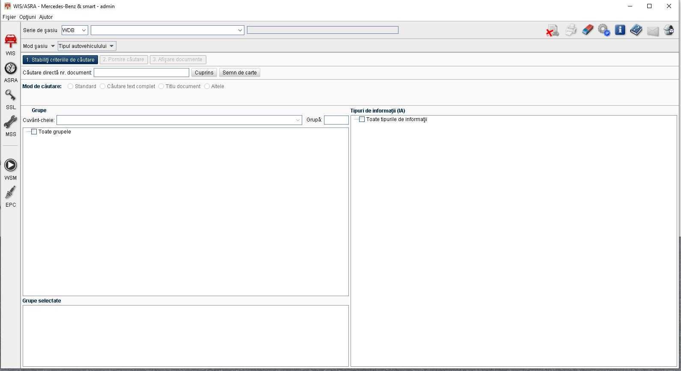Select step 3 Afișare documente

coord(178,59)
